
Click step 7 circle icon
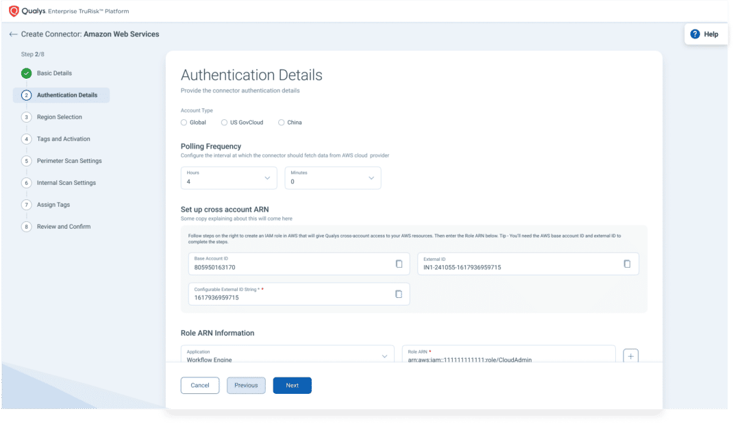[x=26, y=205]
